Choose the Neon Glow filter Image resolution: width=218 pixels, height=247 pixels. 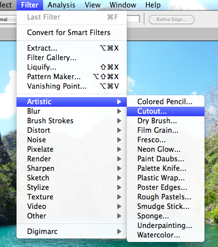click(x=165, y=149)
